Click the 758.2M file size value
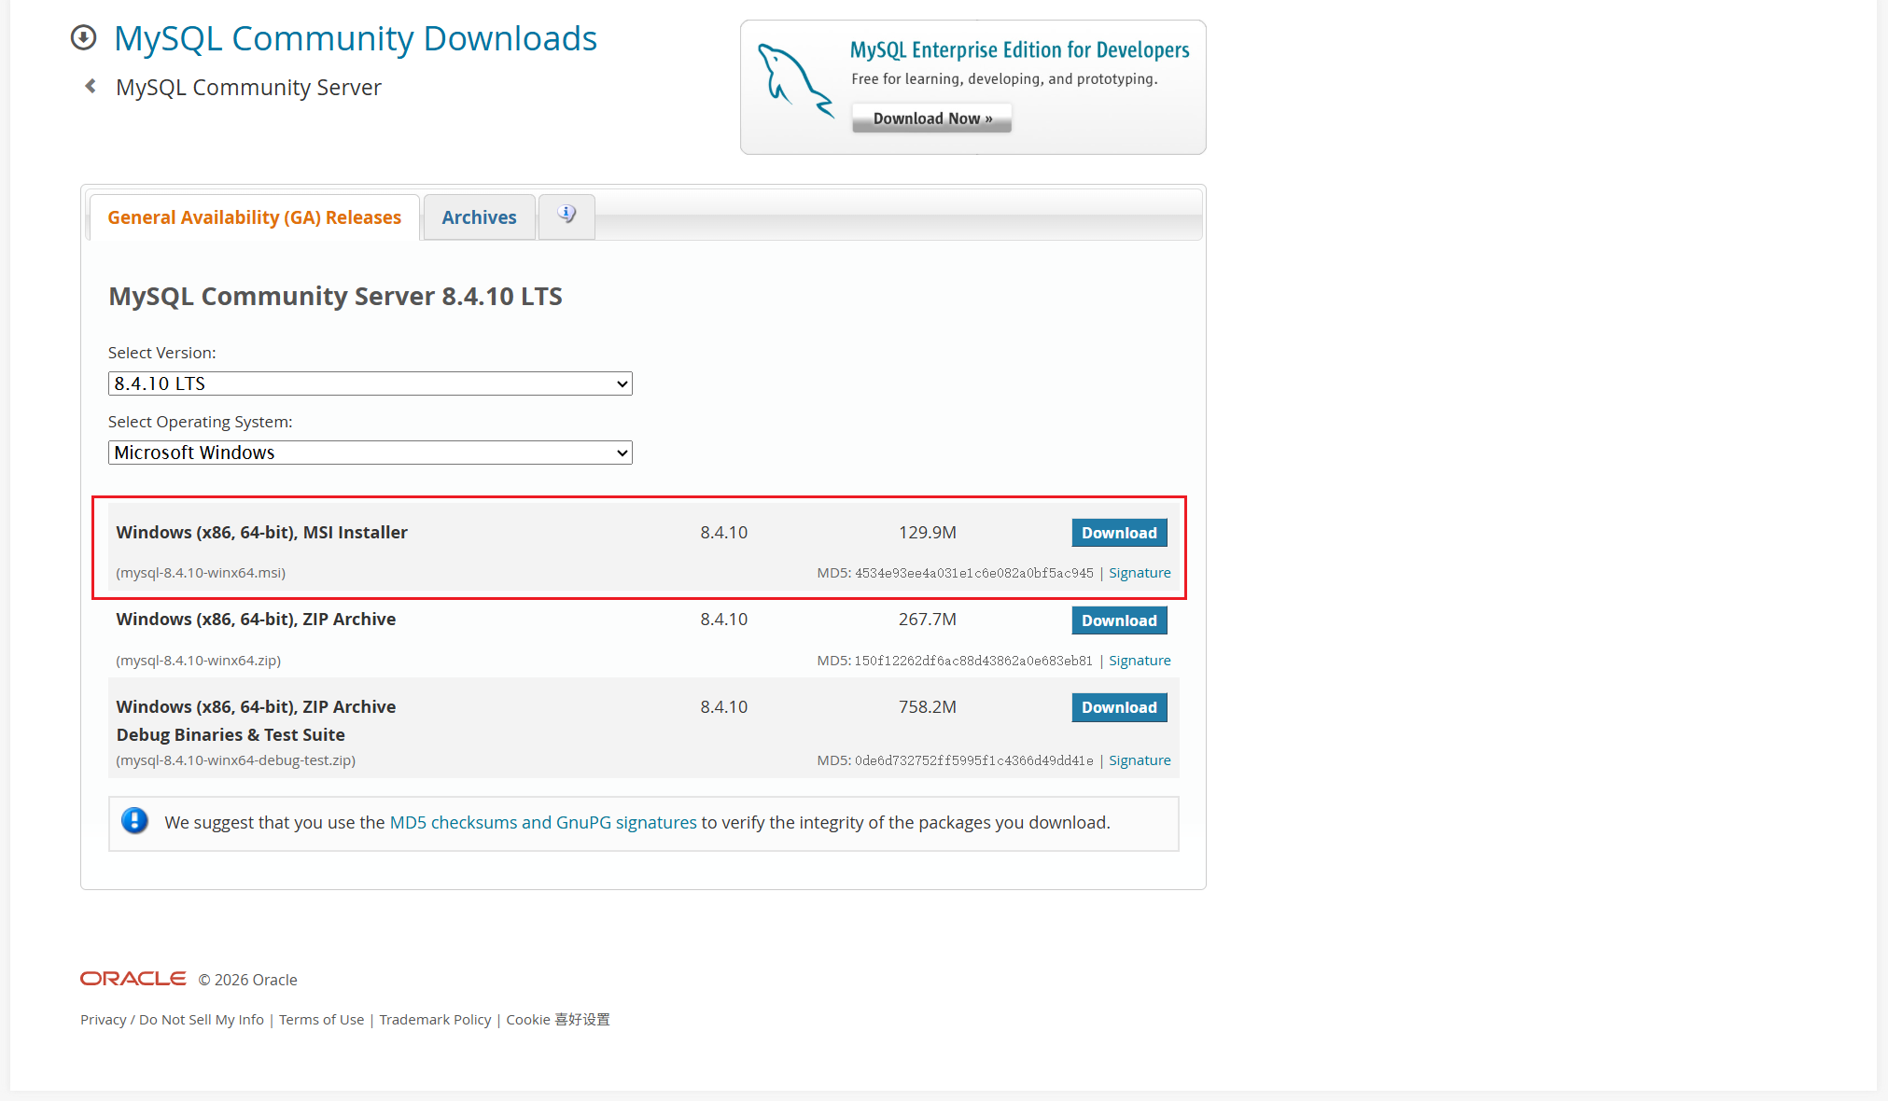1888x1101 pixels. (x=927, y=706)
